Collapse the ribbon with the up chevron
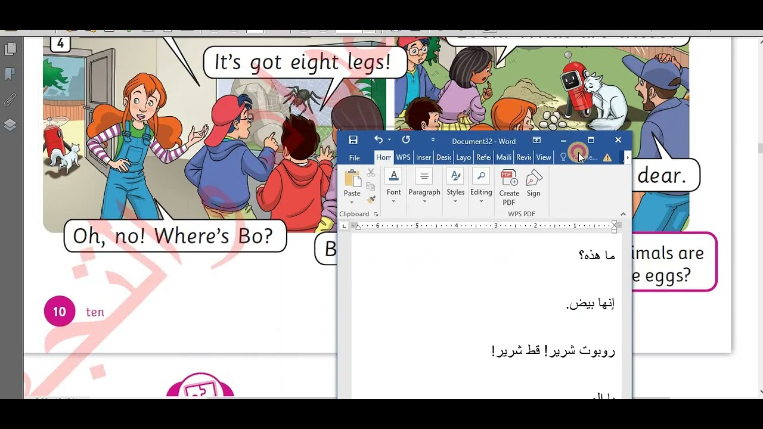Viewport: 763px width, 429px height. (x=623, y=214)
